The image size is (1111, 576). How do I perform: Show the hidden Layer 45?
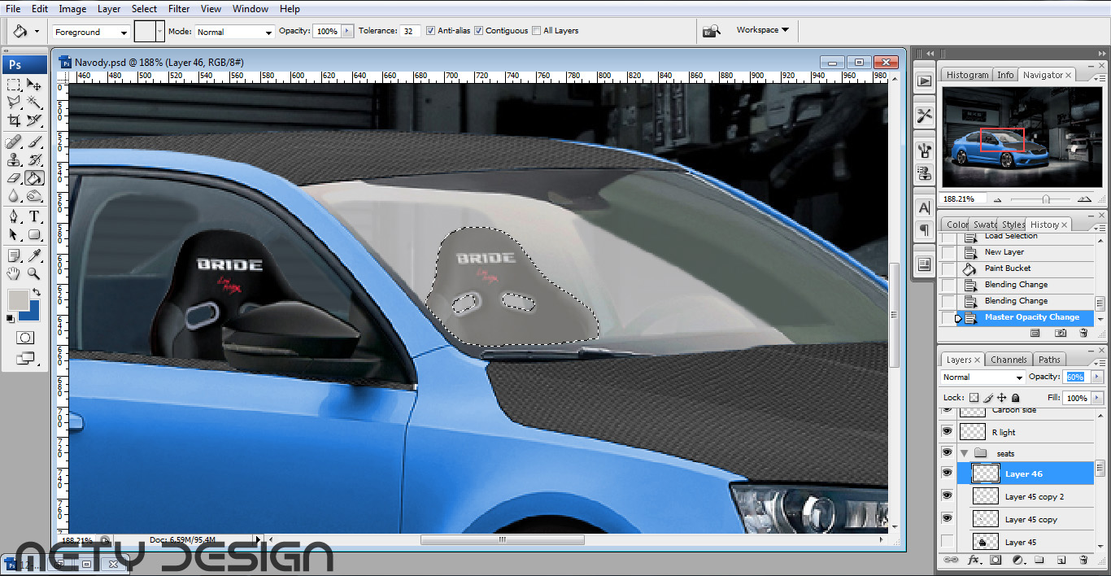pos(947,541)
